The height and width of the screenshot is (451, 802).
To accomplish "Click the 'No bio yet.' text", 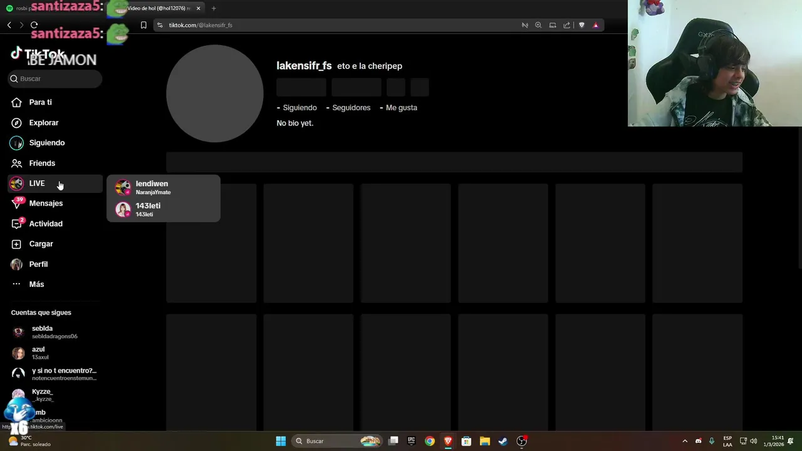I will tap(295, 123).
